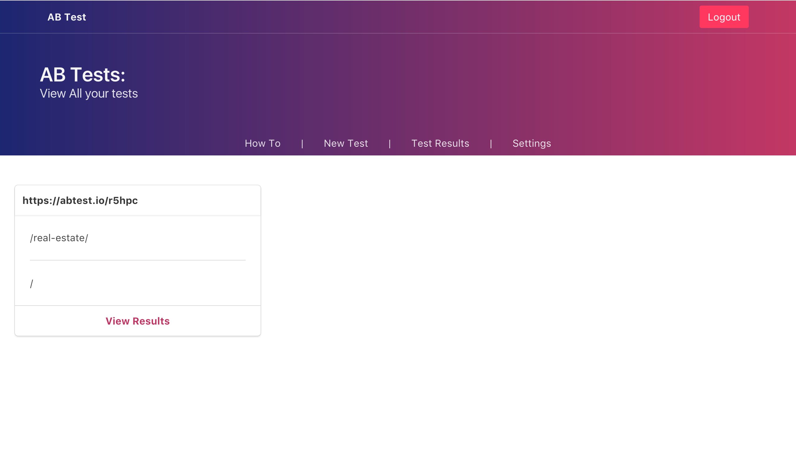Screen dimensions: 796x452
Task: Open the Test Results section
Action: [440, 143]
